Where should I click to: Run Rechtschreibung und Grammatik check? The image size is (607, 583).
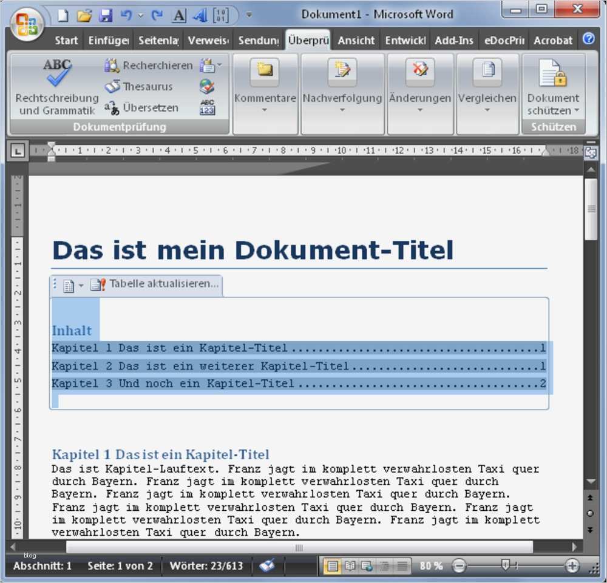[57, 87]
